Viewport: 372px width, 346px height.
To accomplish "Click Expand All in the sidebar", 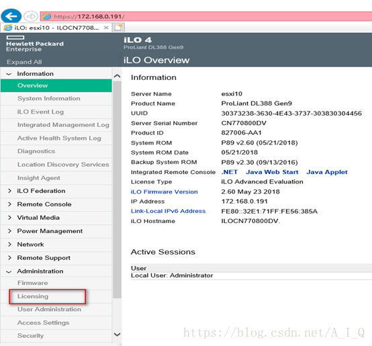I will tap(24, 62).
